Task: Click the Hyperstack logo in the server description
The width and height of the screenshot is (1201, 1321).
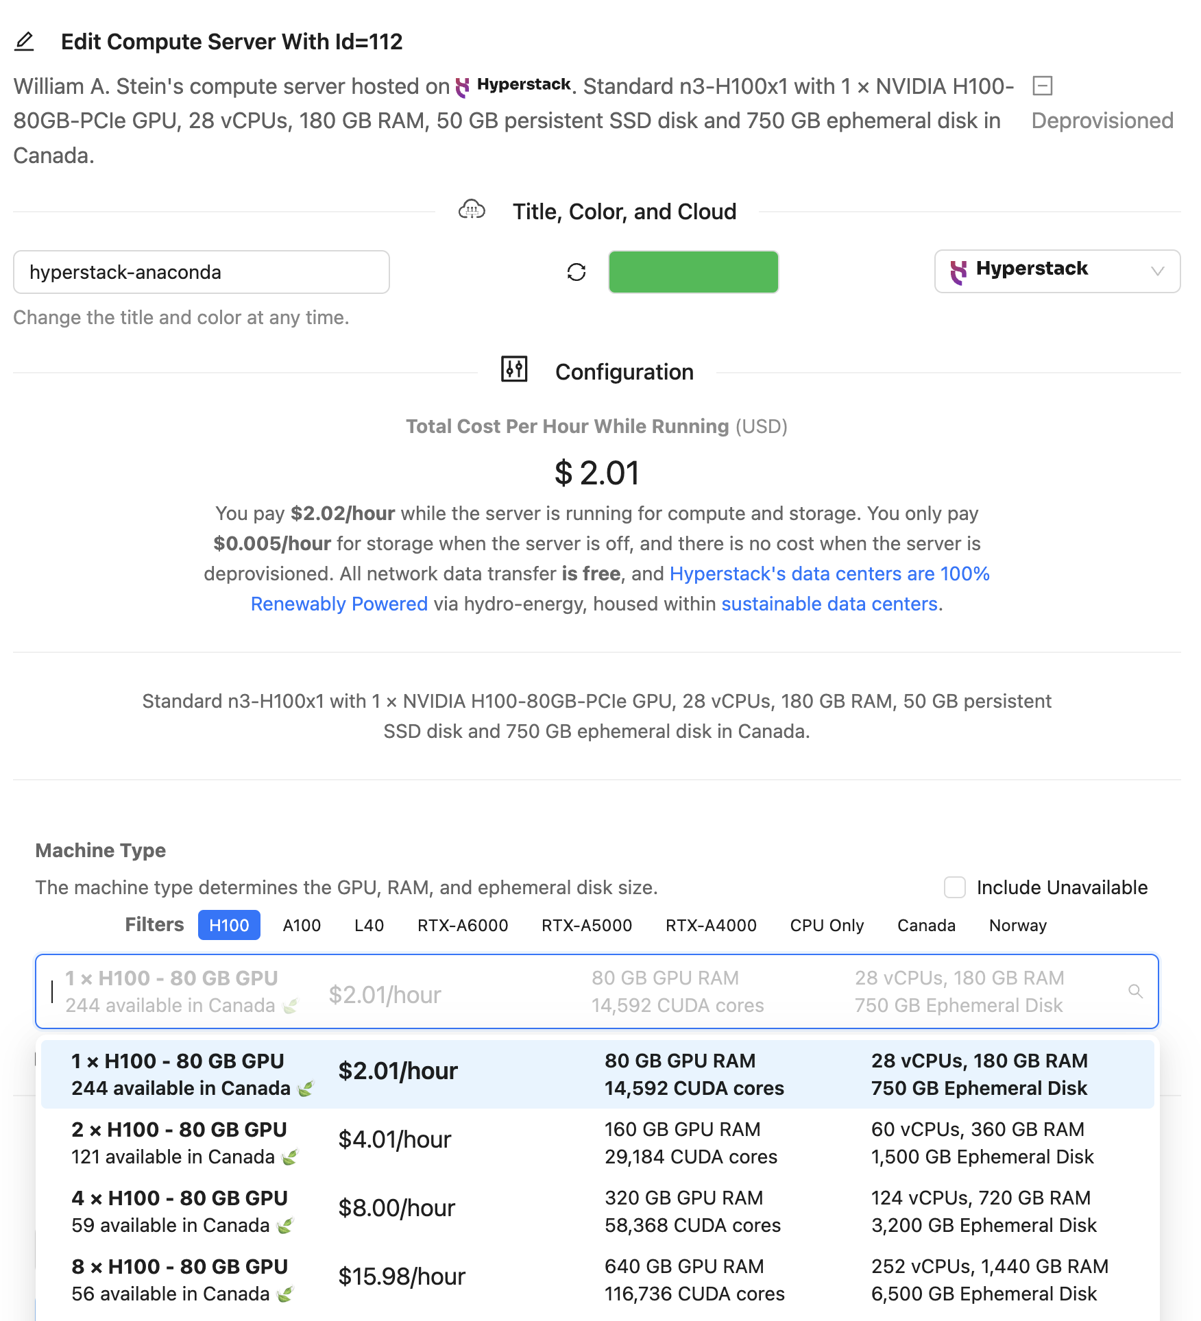Action: pyautogui.click(x=463, y=86)
